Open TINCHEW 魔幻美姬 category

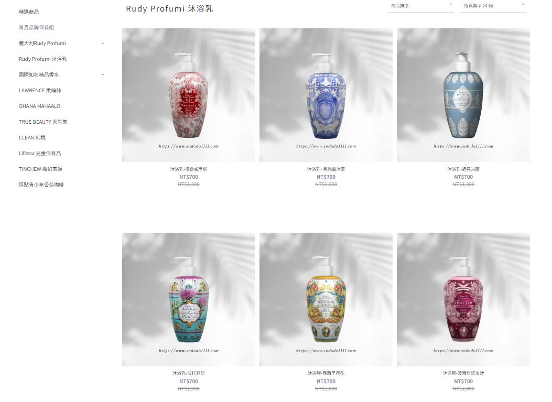40,169
